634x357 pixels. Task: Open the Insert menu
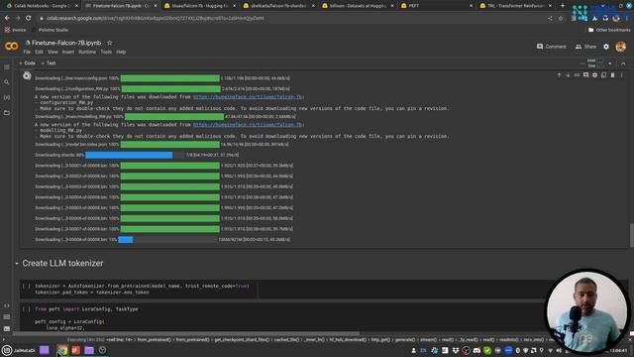tap(68, 52)
